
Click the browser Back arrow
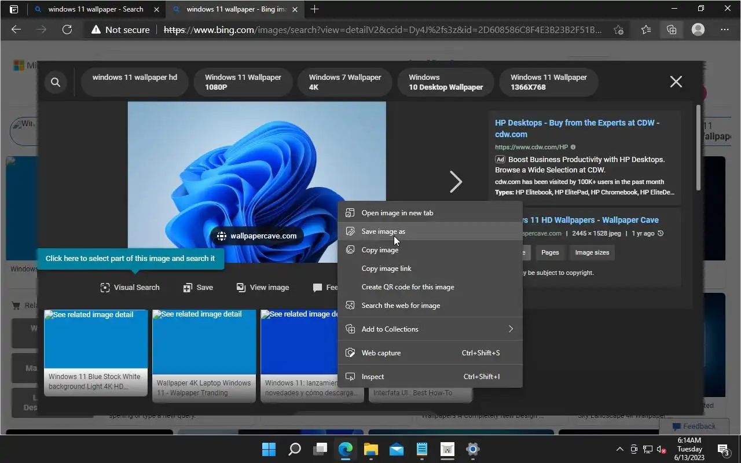click(16, 30)
